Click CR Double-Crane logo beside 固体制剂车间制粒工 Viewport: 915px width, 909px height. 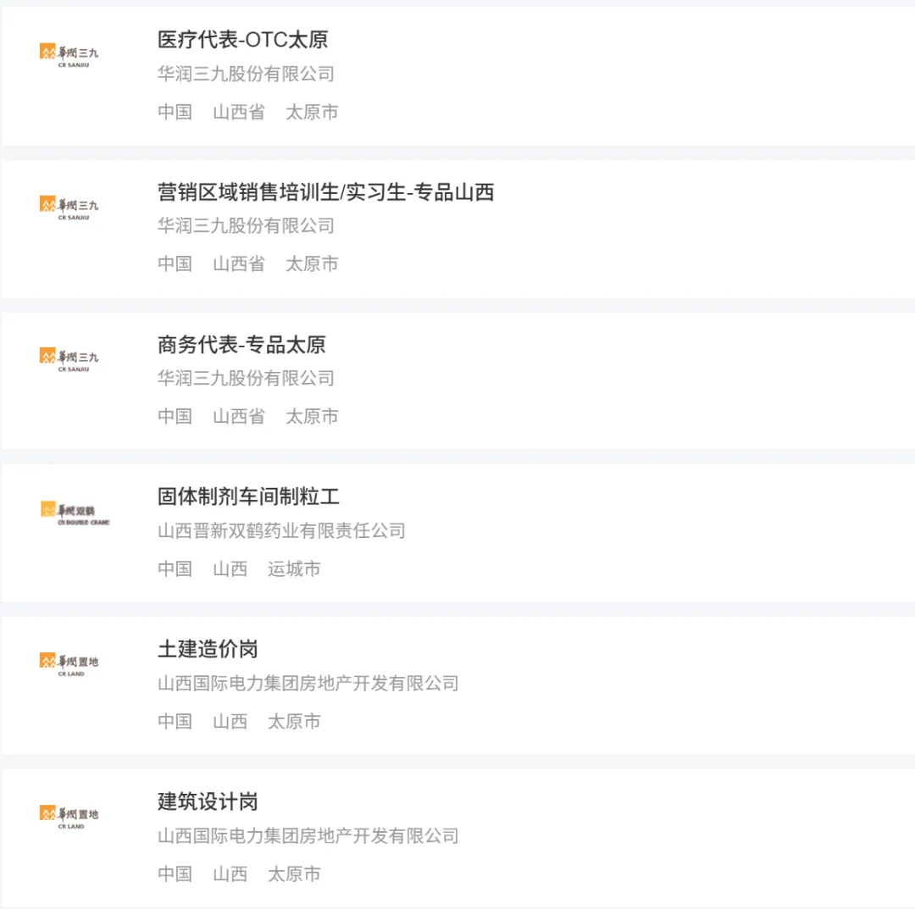coord(75,513)
